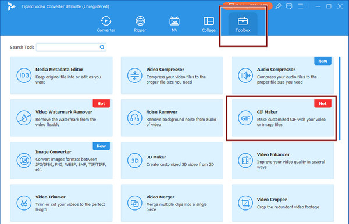Click the Video Trimmer scissors icon
Viewport: 349px width, 224px height.
(24, 203)
